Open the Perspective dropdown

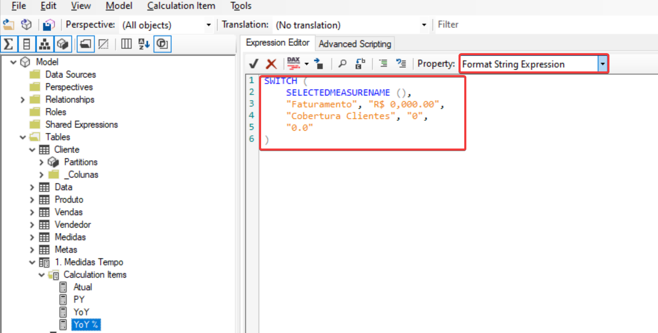click(x=208, y=25)
